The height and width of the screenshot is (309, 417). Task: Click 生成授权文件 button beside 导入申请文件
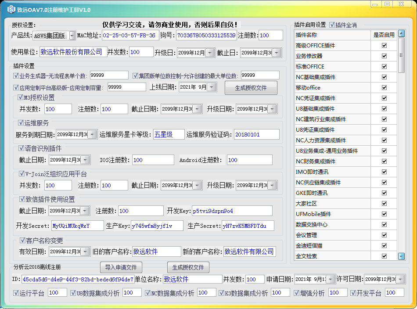tap(188, 267)
